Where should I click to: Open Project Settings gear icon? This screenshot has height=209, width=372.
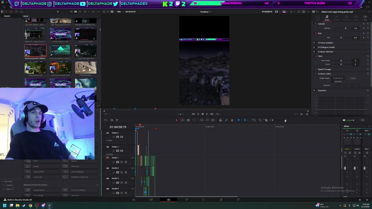[x=367, y=200]
